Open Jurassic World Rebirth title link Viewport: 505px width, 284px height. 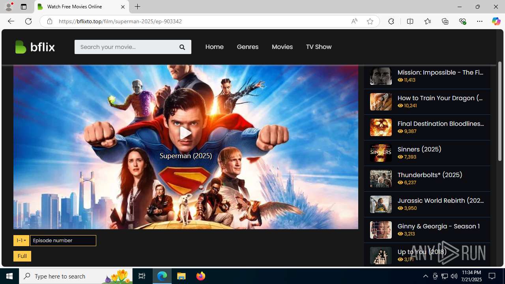(x=440, y=200)
